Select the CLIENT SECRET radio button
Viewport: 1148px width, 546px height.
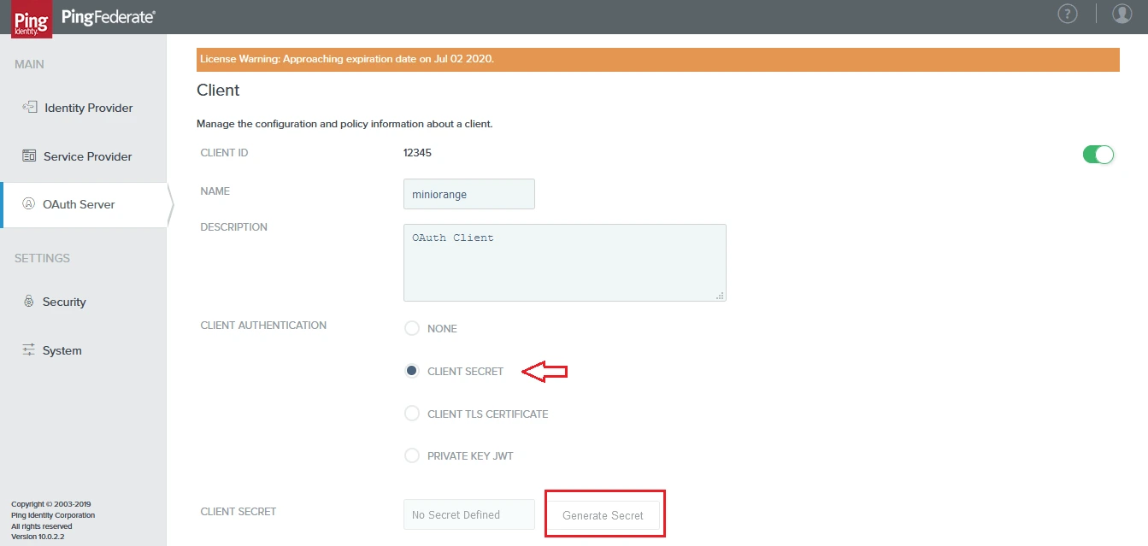pos(412,372)
